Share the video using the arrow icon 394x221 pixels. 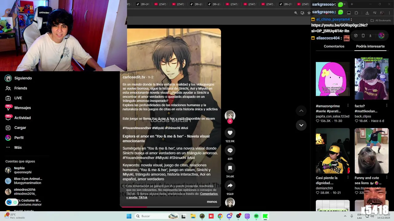coord(230,185)
